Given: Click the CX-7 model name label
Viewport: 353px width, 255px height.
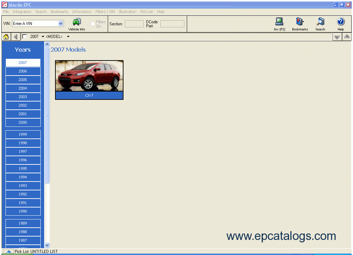Looking at the screenshot, I should (x=89, y=95).
